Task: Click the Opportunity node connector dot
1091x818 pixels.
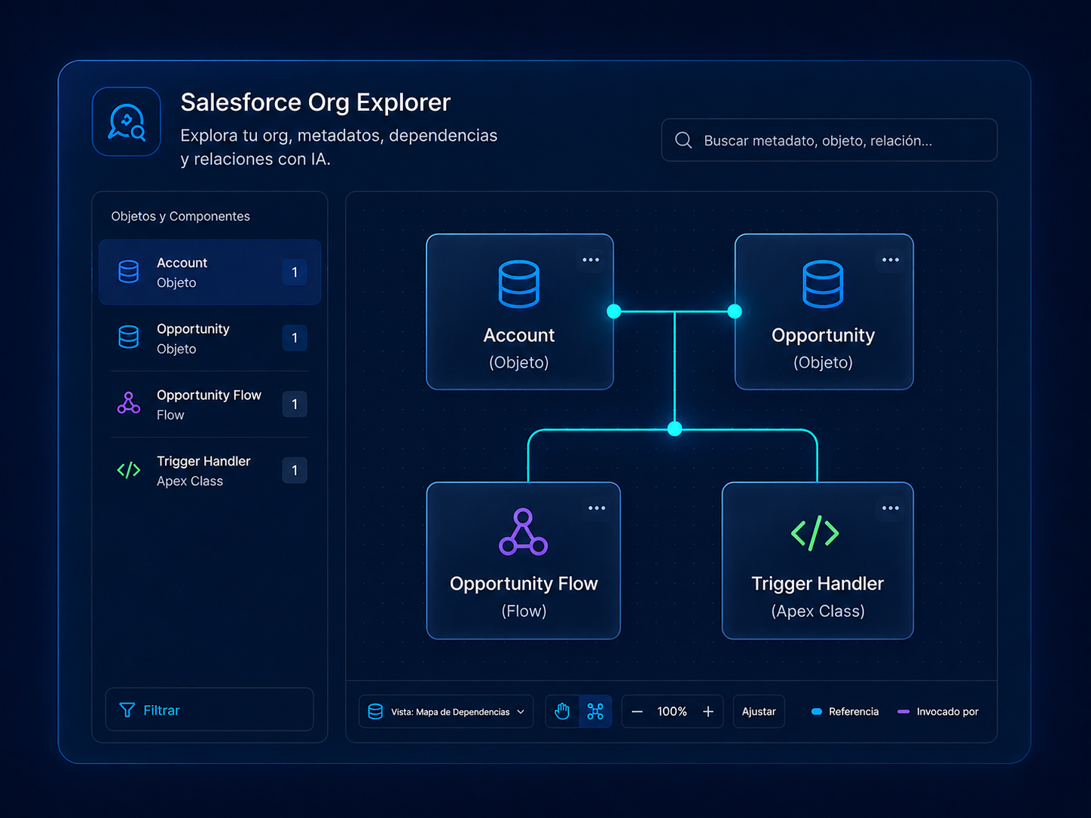Action: pyautogui.click(x=735, y=311)
